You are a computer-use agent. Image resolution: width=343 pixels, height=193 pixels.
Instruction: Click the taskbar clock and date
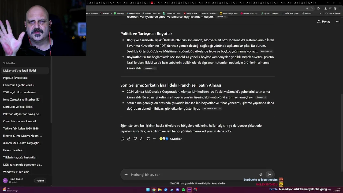[337, 190]
